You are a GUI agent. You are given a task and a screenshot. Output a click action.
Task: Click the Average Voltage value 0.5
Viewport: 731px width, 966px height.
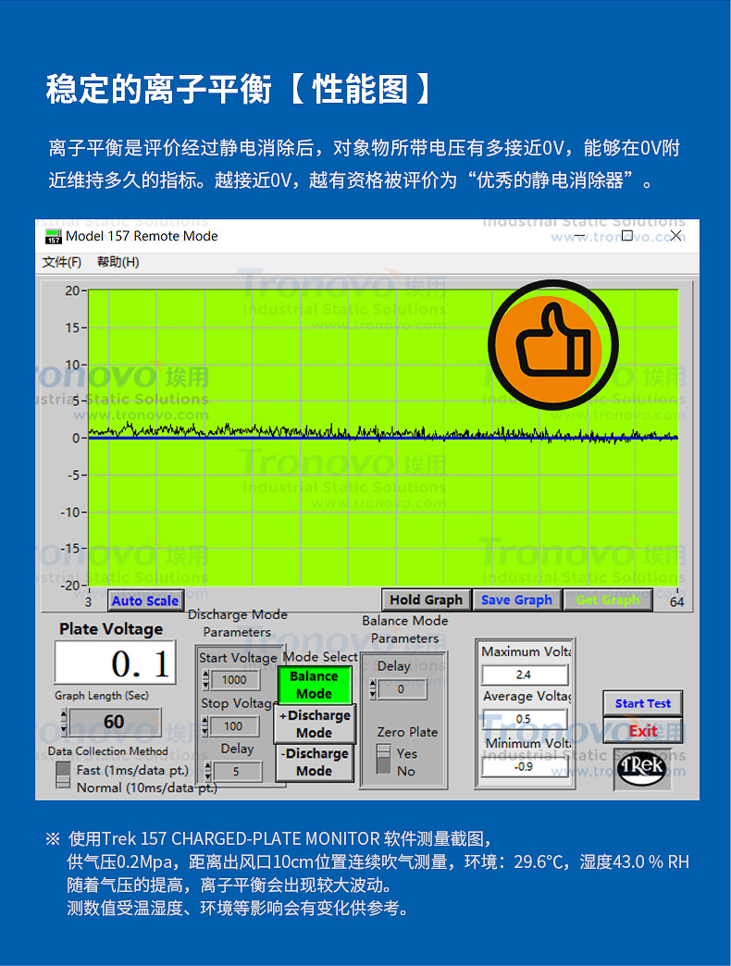[524, 719]
